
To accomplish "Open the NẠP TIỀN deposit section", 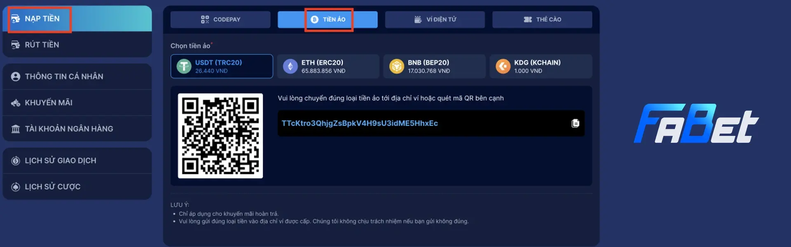I will pos(77,19).
